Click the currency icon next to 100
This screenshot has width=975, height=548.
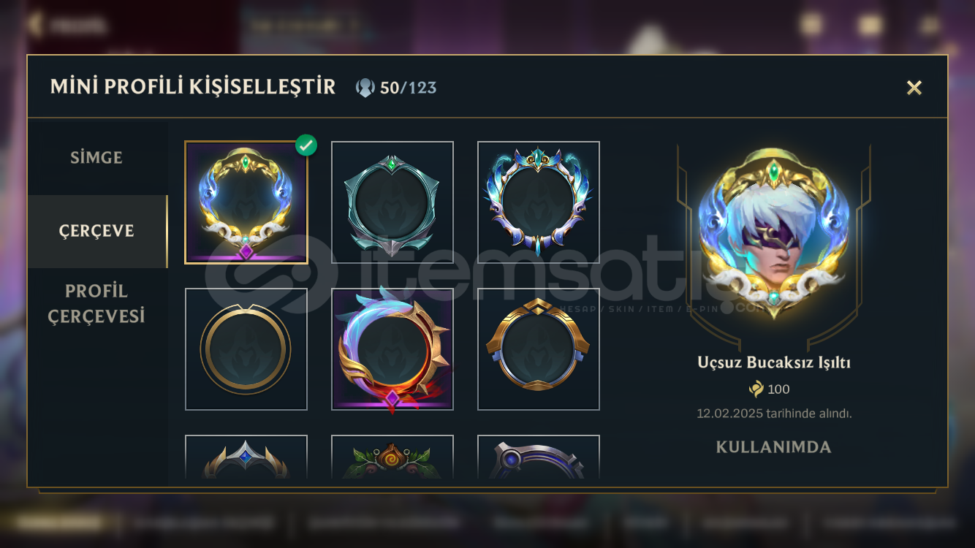(756, 389)
